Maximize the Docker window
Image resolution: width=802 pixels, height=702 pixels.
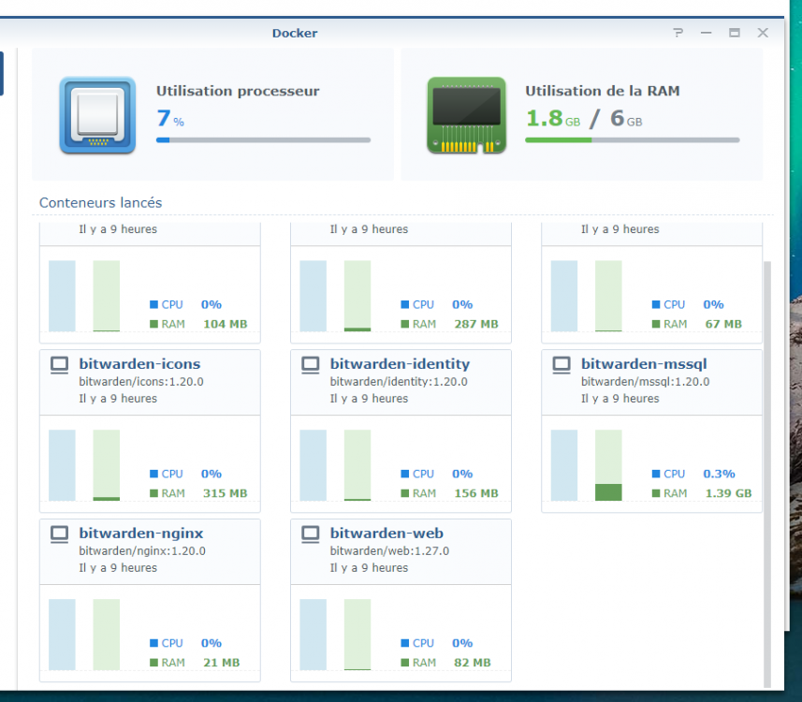pos(735,33)
